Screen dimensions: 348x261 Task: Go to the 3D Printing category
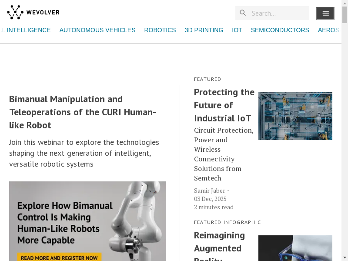coord(204,30)
